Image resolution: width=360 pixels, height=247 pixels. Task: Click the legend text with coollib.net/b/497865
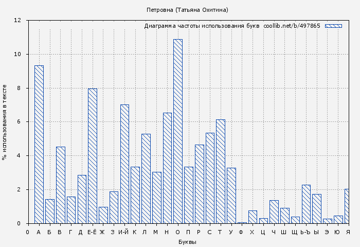[x=232, y=26]
